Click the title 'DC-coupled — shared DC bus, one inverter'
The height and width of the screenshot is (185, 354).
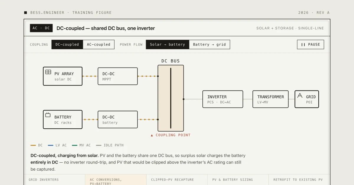click(106, 28)
